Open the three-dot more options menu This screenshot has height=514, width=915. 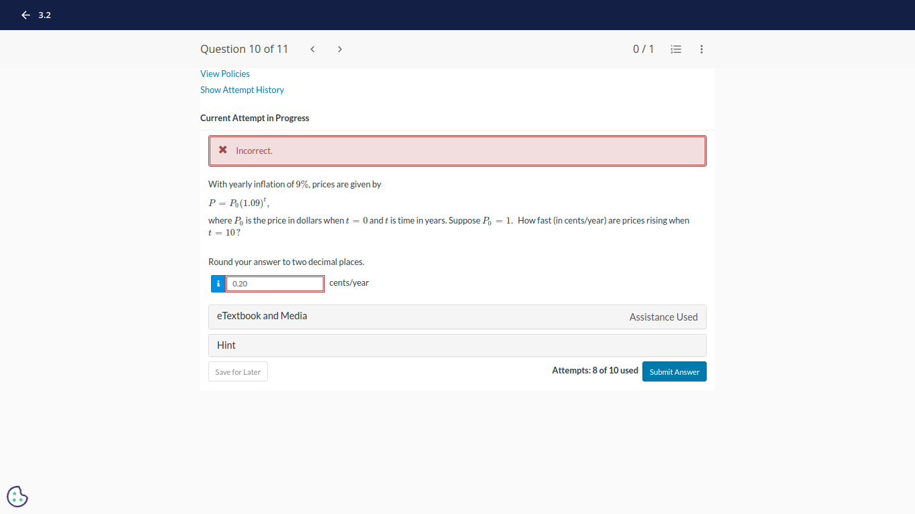(x=701, y=49)
